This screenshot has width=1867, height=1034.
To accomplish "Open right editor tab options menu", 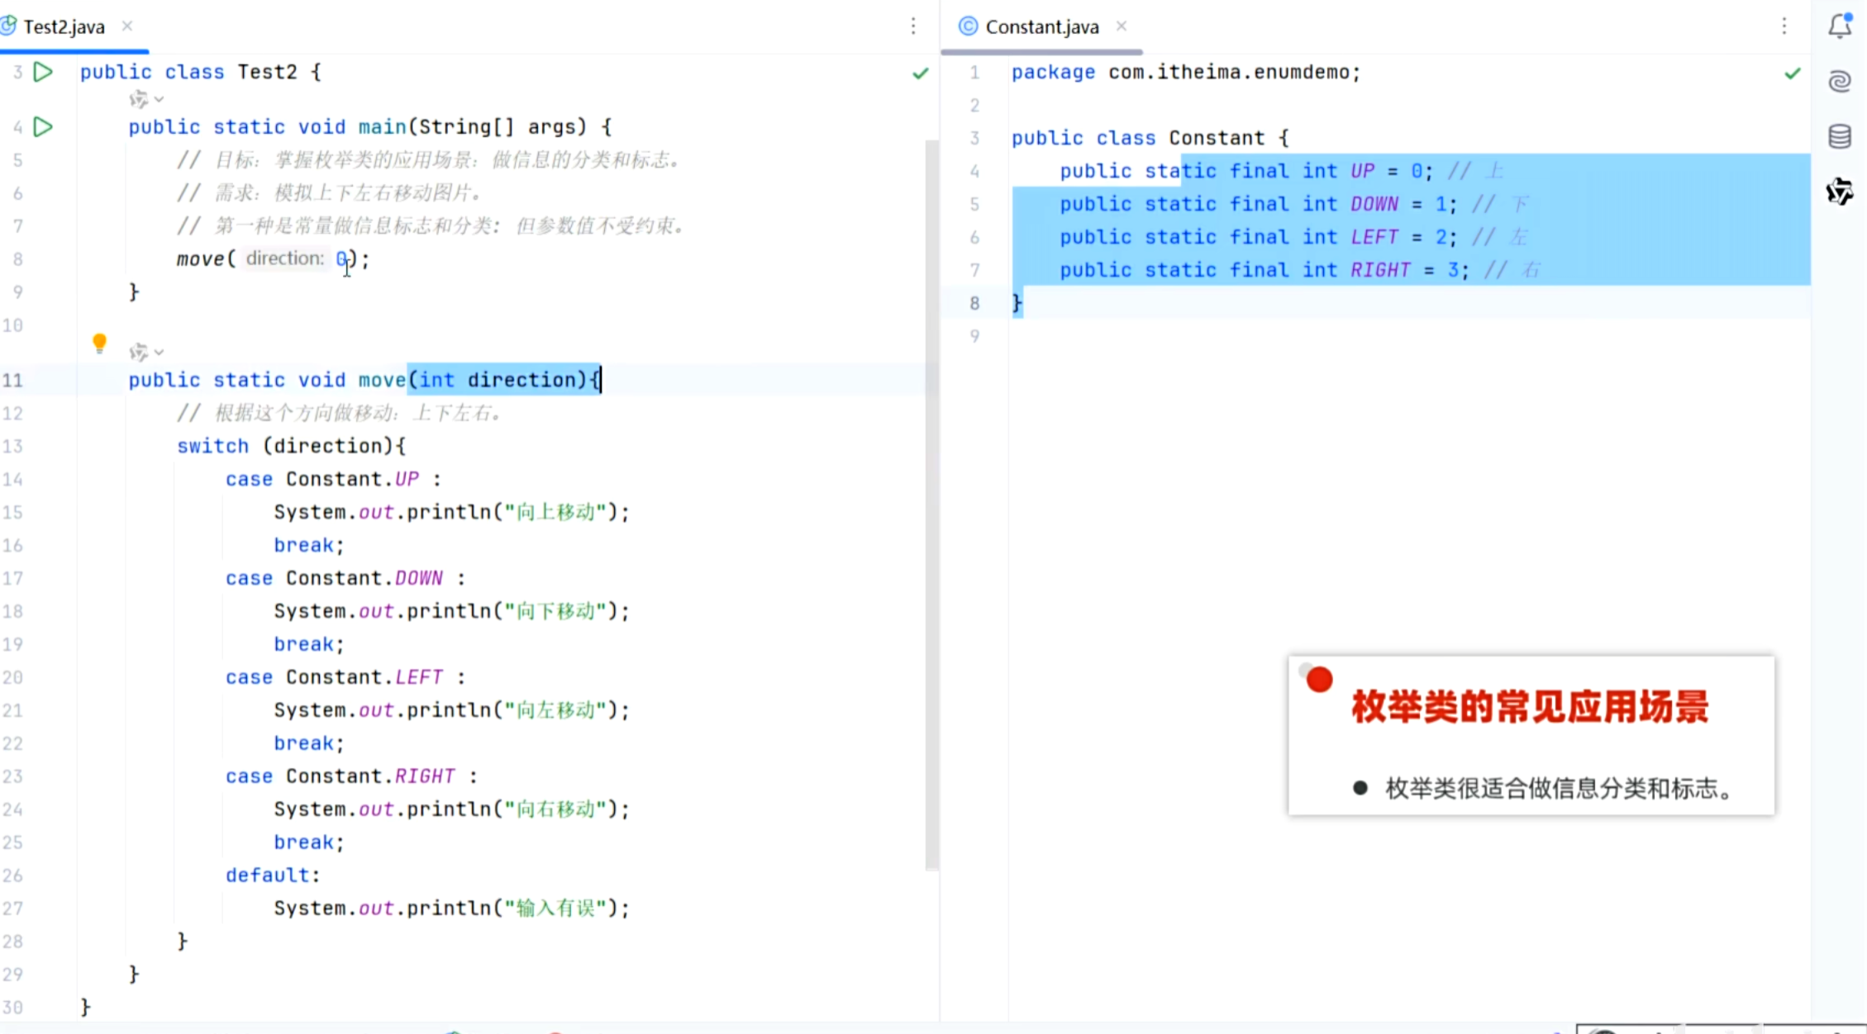I will click(1784, 26).
